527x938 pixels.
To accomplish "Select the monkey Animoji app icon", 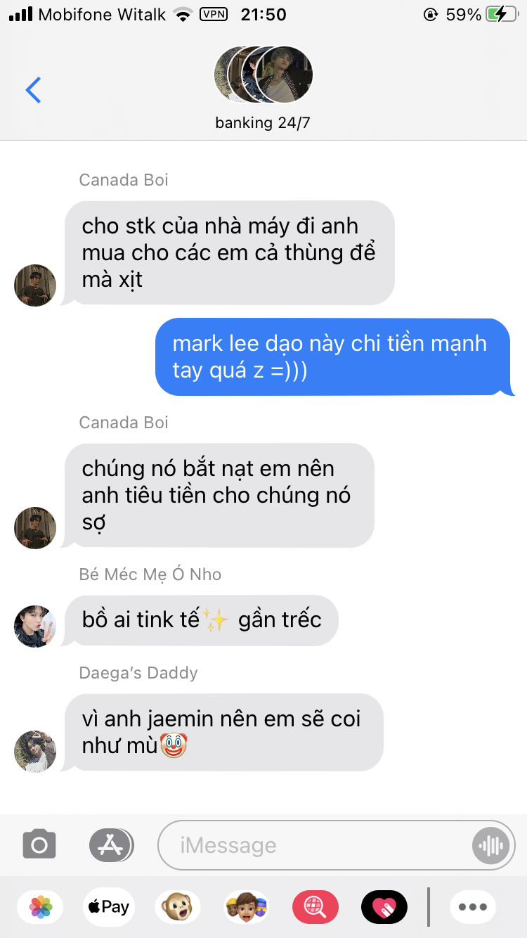I will click(x=178, y=907).
